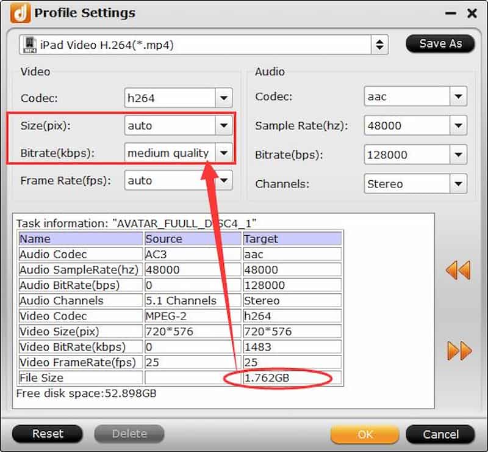Expand the audio Codec aac dropdown arrow

(458, 97)
